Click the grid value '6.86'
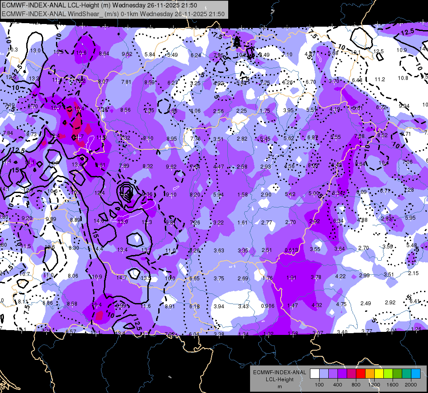This screenshot has width=428, height=393. (x=48, y=303)
